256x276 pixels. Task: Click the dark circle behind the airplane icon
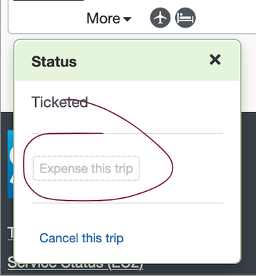click(x=160, y=18)
